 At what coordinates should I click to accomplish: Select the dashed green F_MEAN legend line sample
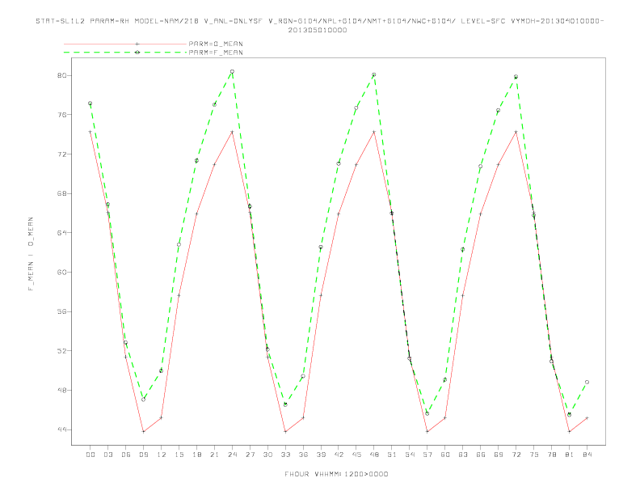(125, 53)
